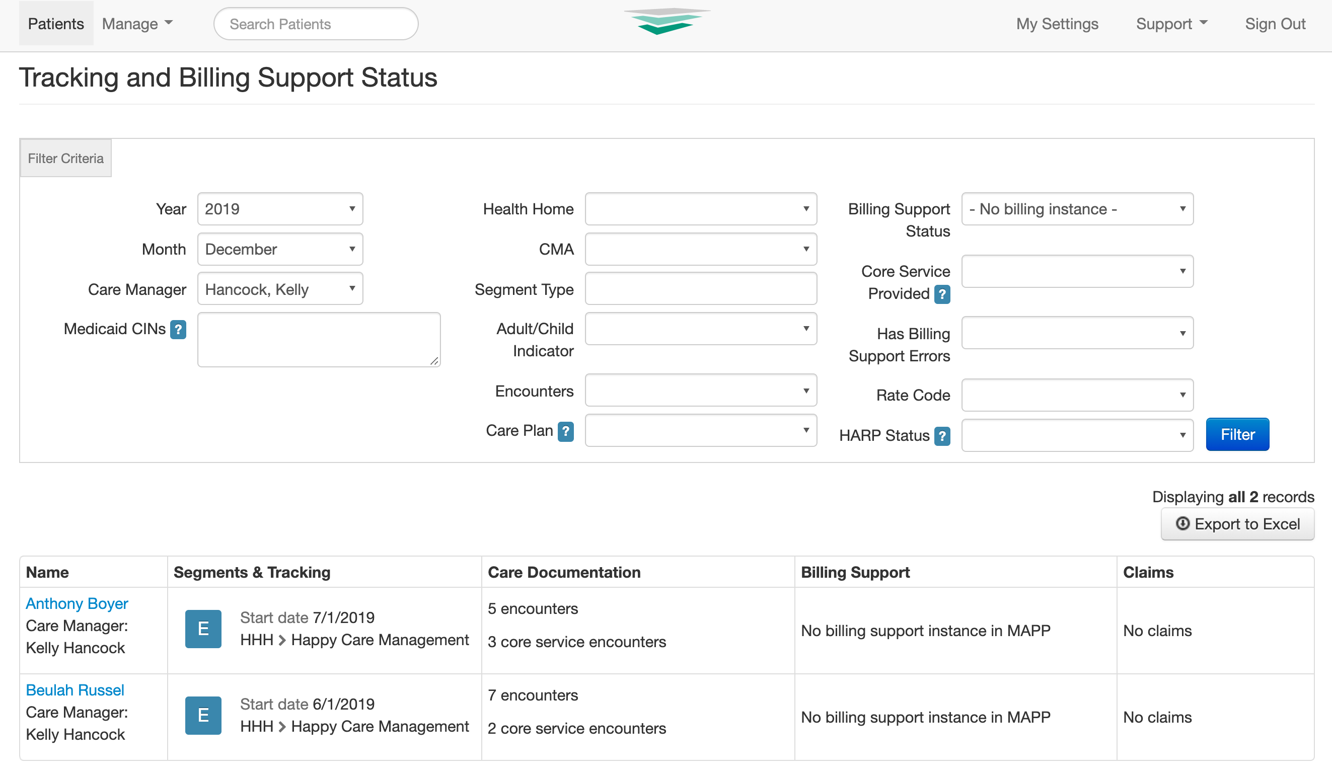
Task: Click Anthony Boyer's 'No billing support instance in MAPP'
Action: click(926, 631)
